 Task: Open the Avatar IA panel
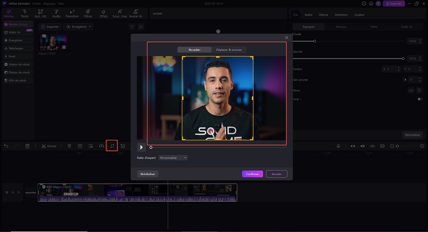click(135, 14)
